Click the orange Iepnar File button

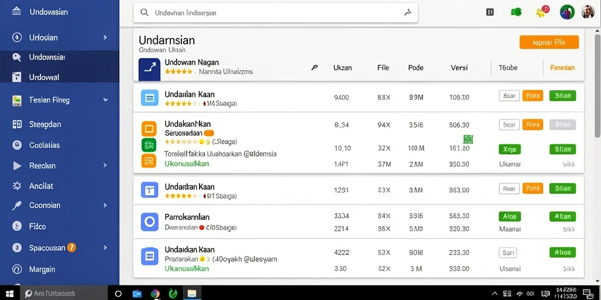549,42
